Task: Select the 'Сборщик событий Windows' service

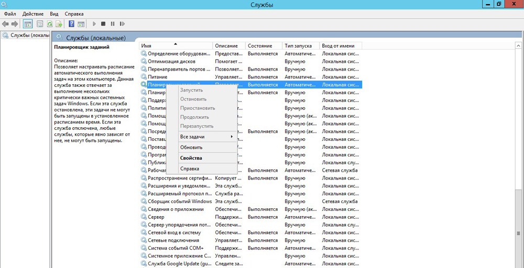Action: pos(180,202)
